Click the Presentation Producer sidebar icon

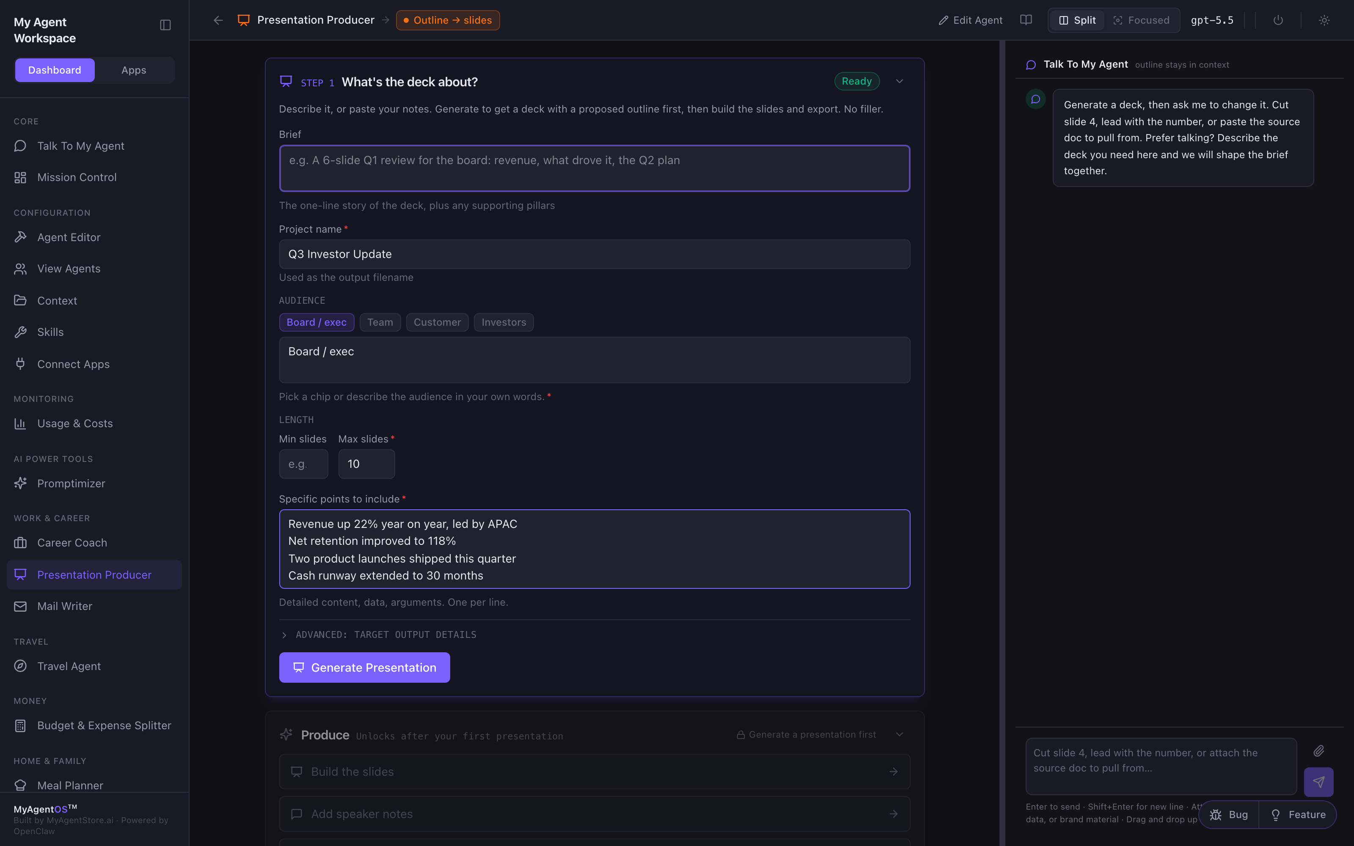coord(20,574)
